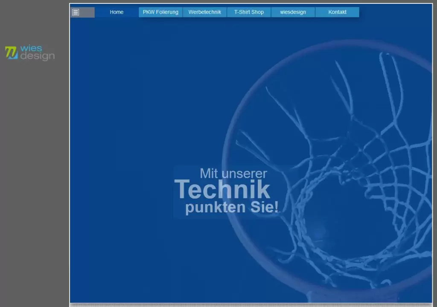Click the large 'Technik' headline
437x307 pixels.
point(222,190)
